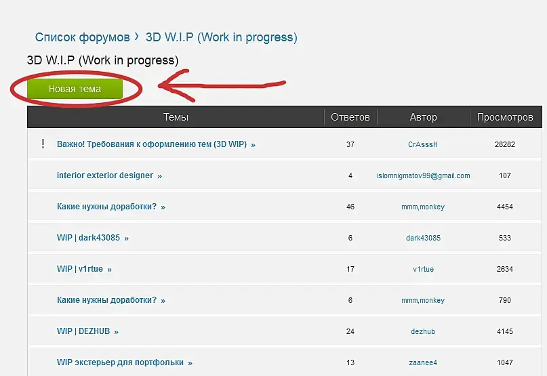The height and width of the screenshot is (376, 547).
Task: Click the reply count 37
Action: 350,144
